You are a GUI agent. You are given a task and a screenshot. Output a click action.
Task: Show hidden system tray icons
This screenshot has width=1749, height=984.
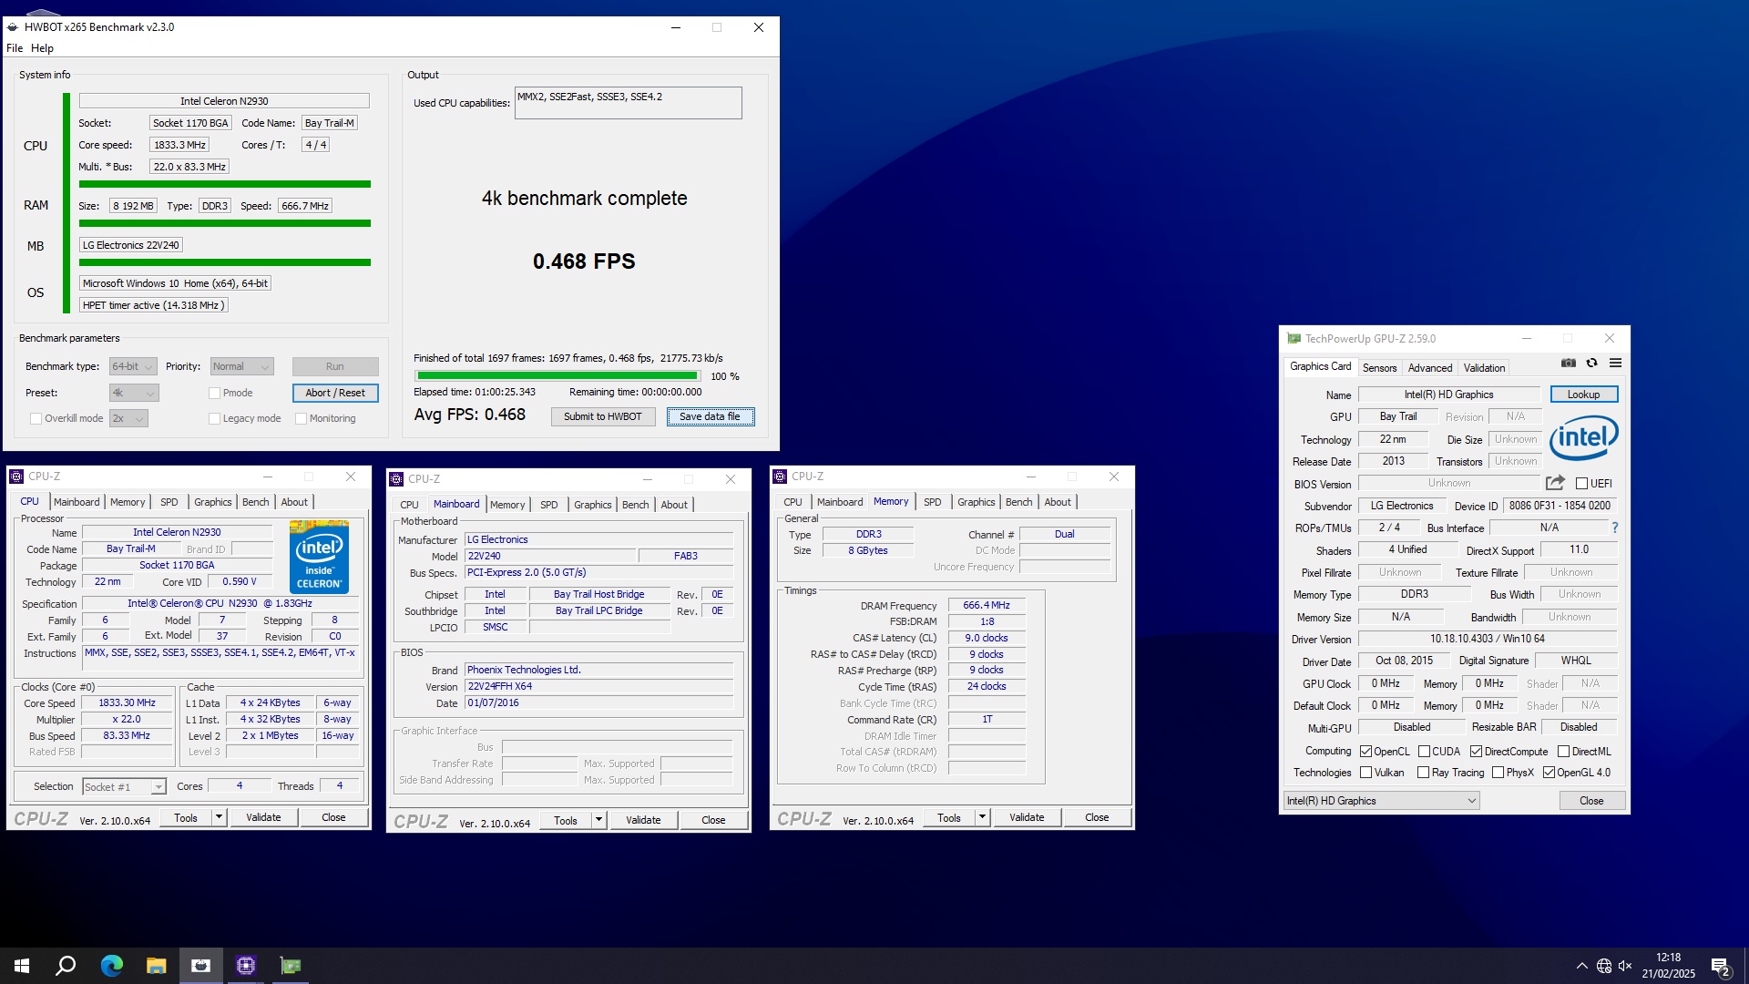point(1581,966)
